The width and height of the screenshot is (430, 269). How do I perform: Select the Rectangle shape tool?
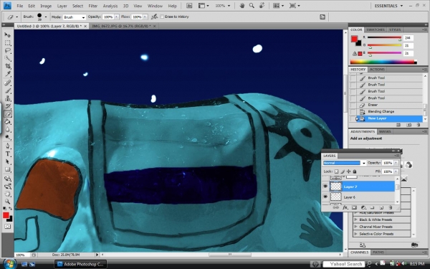(7, 169)
